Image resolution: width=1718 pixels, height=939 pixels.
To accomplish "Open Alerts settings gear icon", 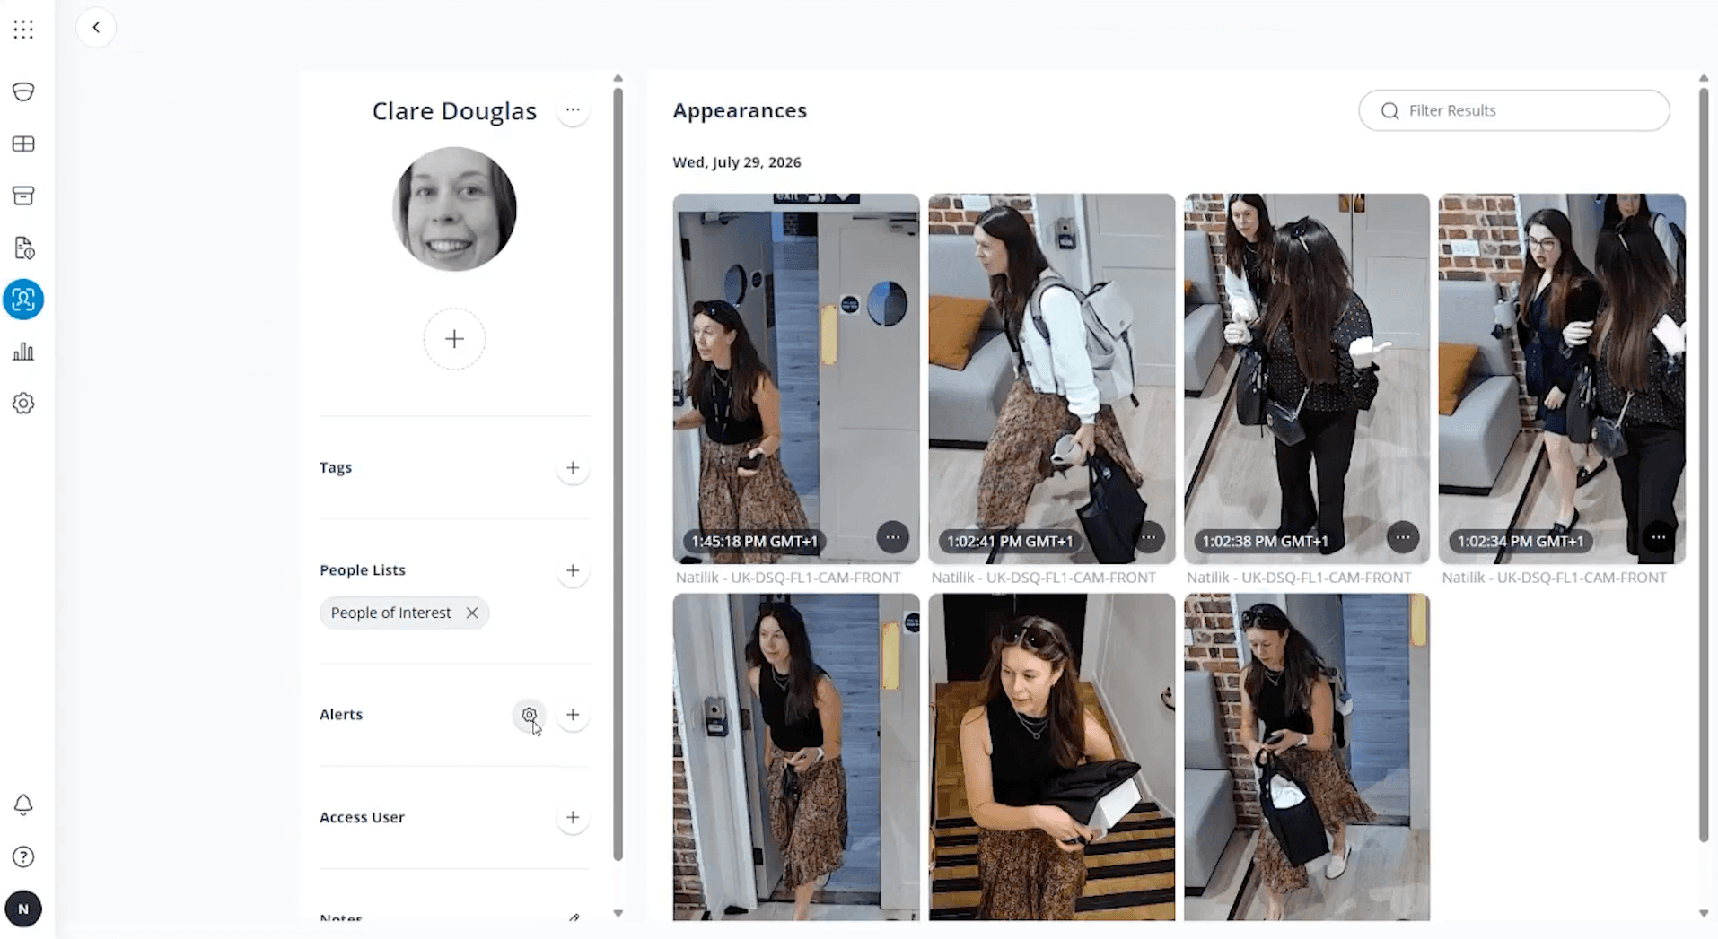I will pos(530,715).
